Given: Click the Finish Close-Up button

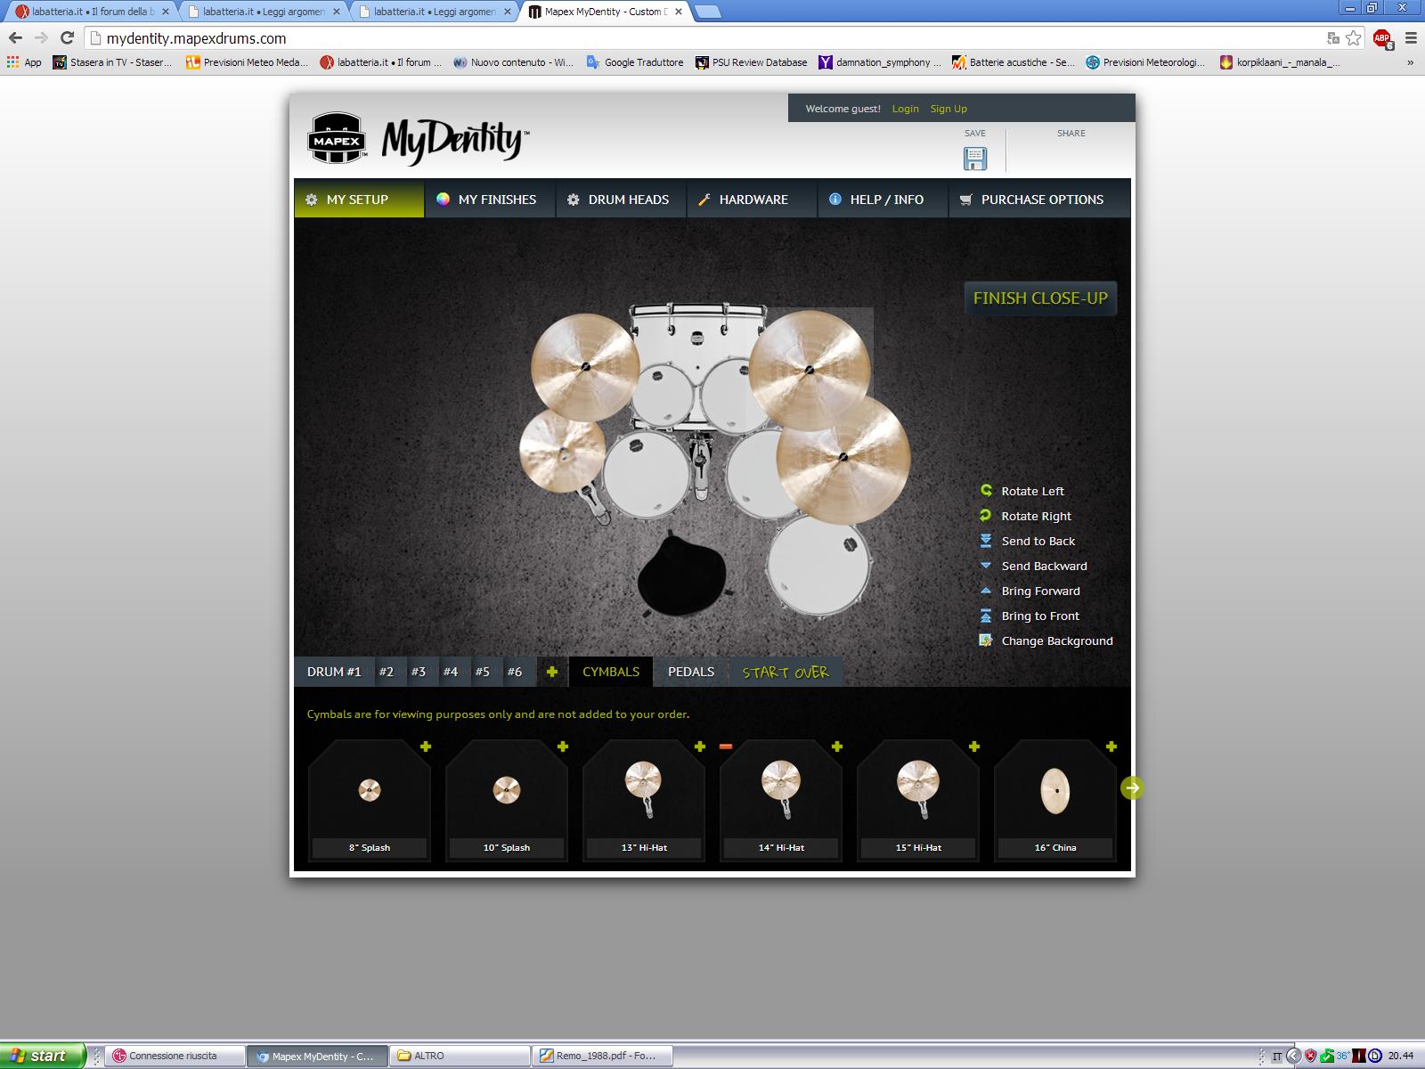Looking at the screenshot, I should pyautogui.click(x=1040, y=298).
